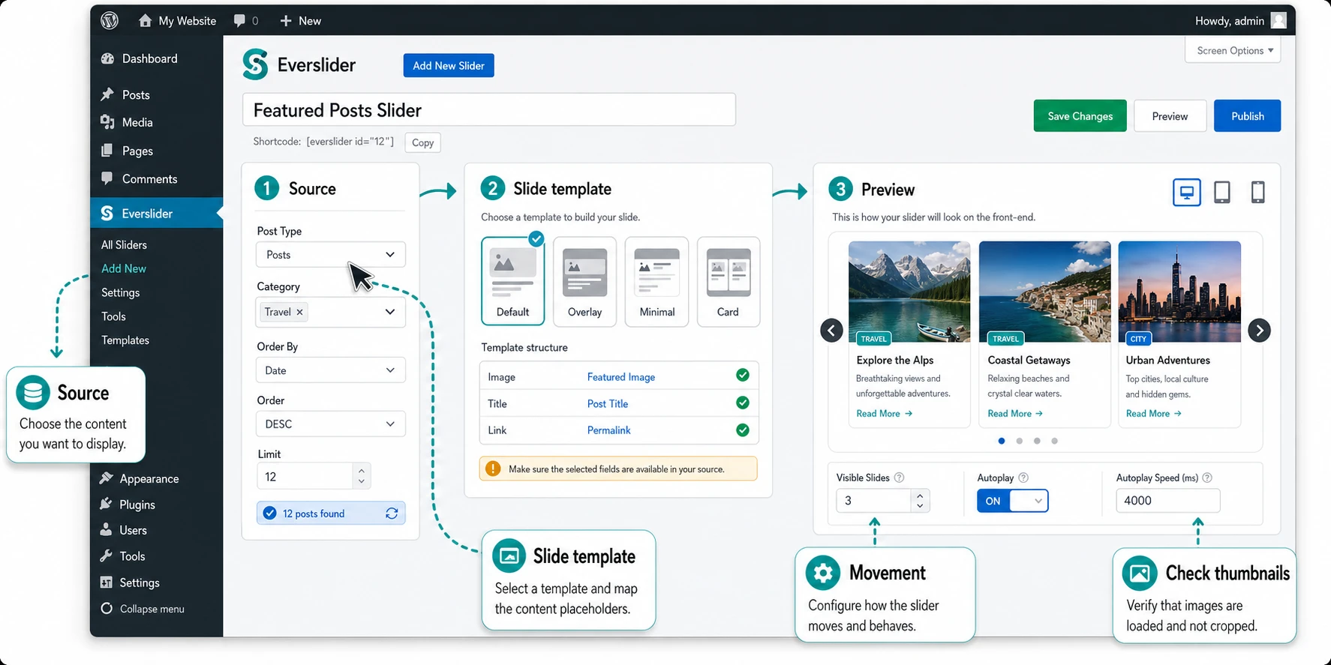Viewport: 1331px width, 665px height.
Task: Click the next slide arrow
Action: [x=1259, y=330]
